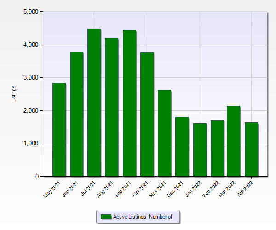
Task: Select the Feb 2022 bar
Action: [x=217, y=148]
